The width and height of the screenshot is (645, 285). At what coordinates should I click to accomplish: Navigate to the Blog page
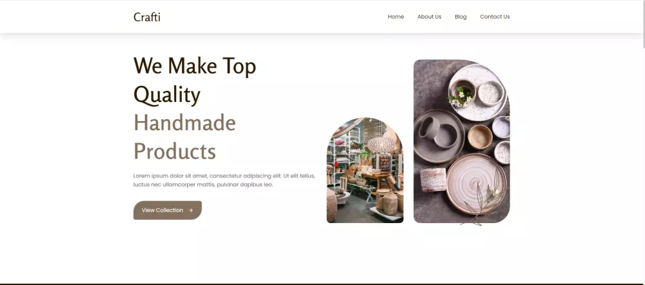461,17
